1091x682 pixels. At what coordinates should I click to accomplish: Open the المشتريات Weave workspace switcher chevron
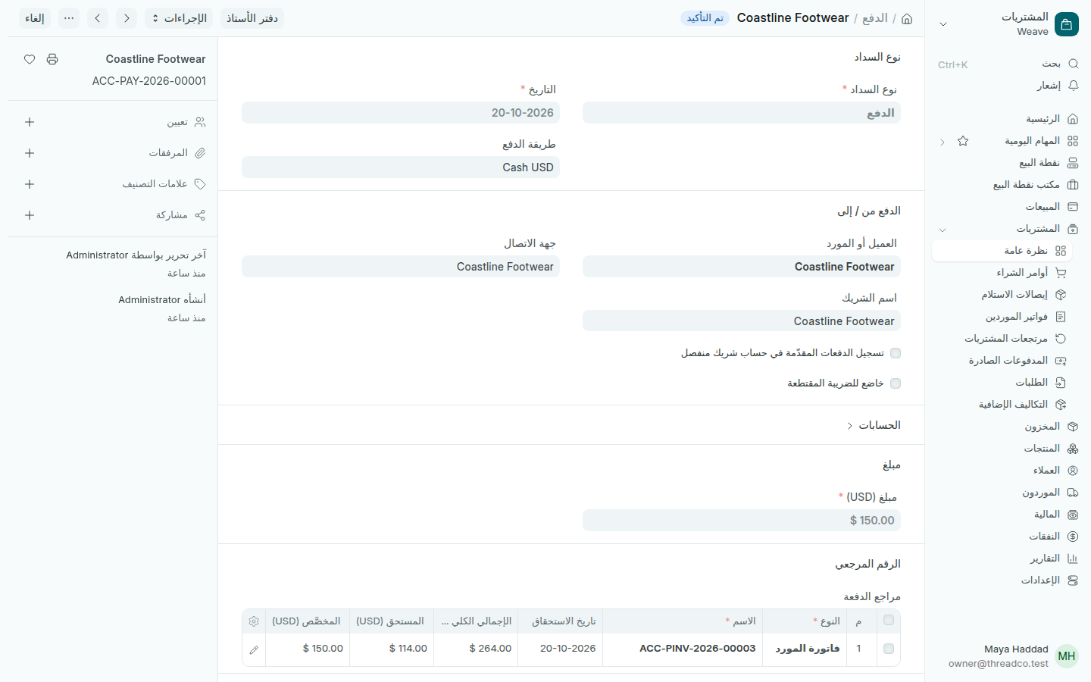(x=943, y=24)
